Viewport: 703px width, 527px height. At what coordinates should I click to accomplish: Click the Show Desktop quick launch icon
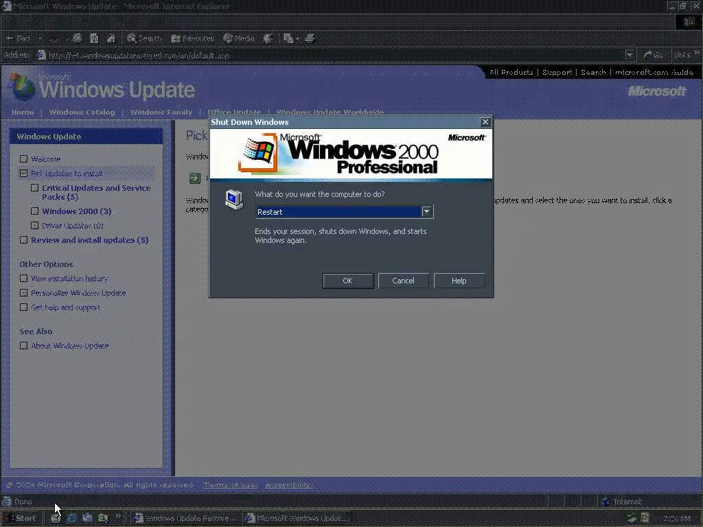coord(55,518)
